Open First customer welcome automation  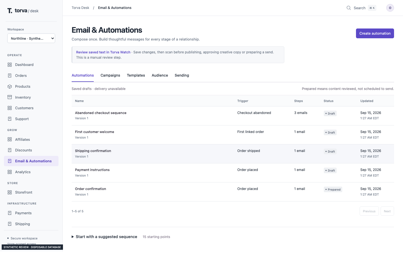pos(95,132)
